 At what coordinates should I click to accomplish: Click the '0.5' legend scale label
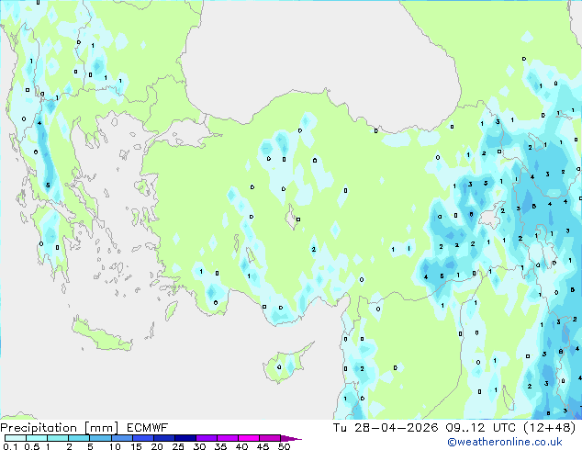click(32, 446)
